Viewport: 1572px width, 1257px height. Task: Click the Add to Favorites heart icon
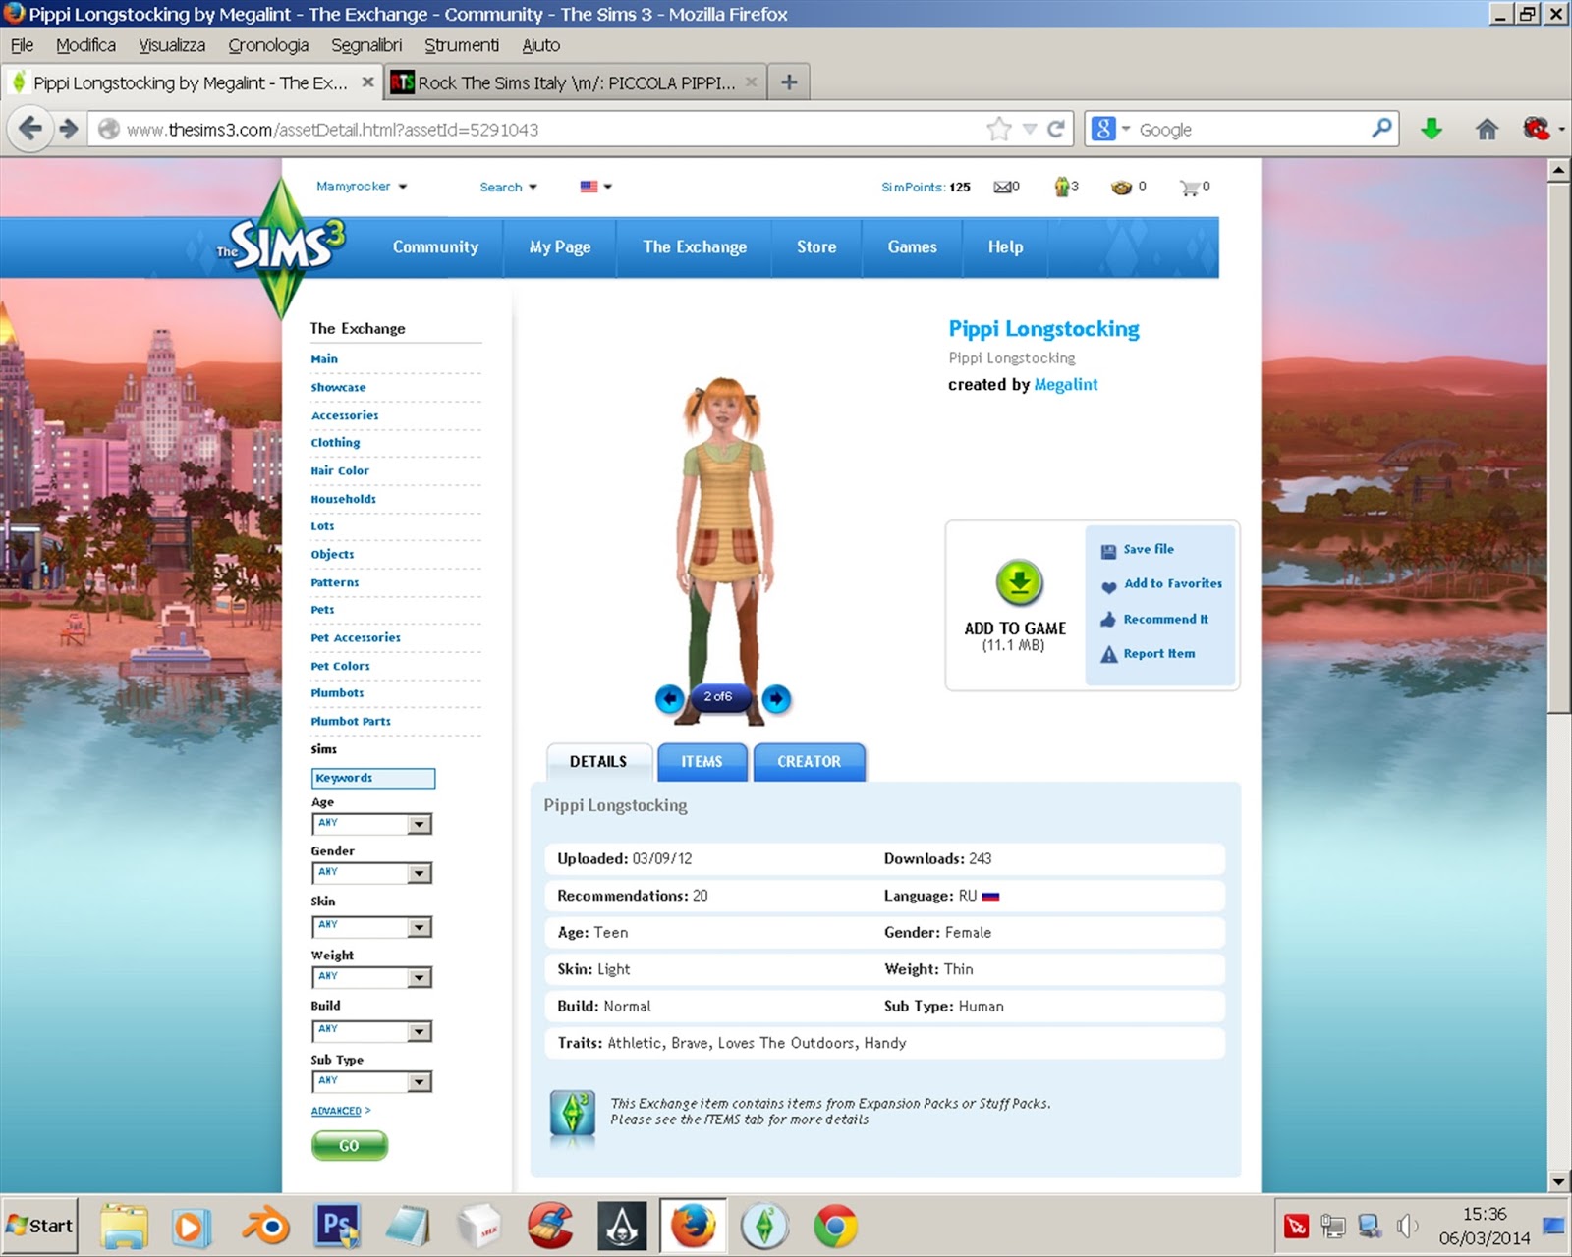click(x=1108, y=585)
